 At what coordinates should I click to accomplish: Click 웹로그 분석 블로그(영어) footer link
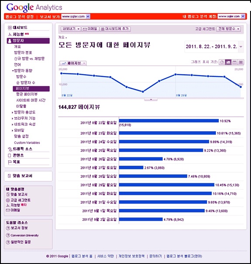point(184,256)
